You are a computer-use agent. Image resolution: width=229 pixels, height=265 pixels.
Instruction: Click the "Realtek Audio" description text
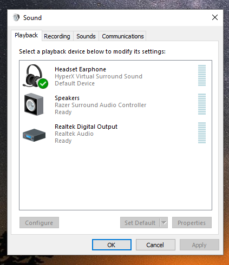pyautogui.click(x=74, y=134)
